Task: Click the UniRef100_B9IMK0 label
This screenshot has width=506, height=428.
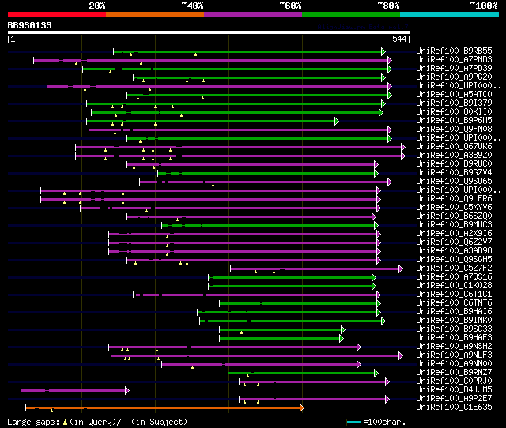Action: [x=454, y=321]
